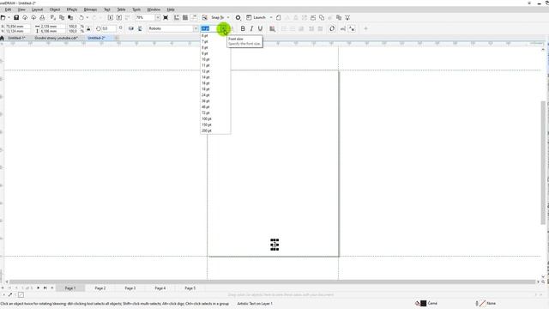
Task: Click the Show rulers icon
Action: click(177, 17)
